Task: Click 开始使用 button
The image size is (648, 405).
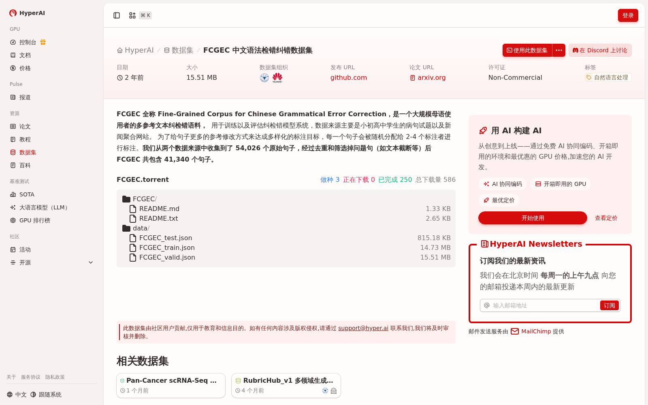Action: click(533, 218)
